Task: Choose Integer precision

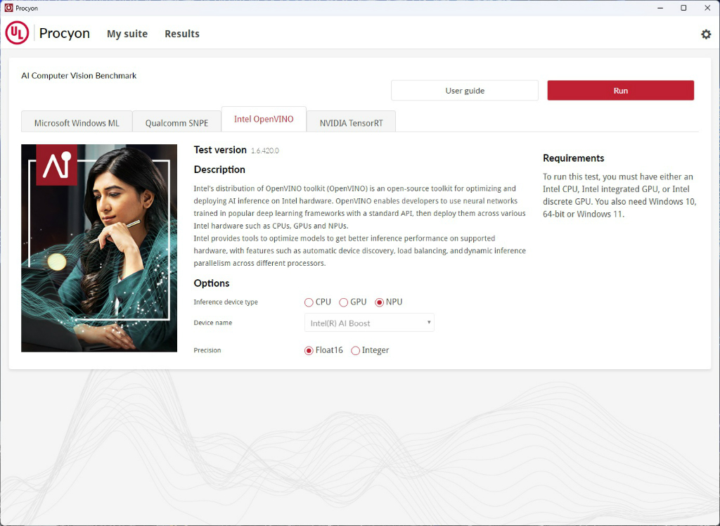Action: (355, 350)
